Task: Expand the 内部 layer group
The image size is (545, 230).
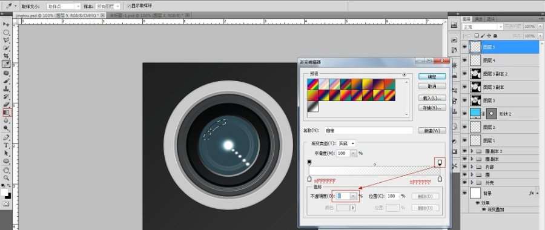Action: click(472, 167)
